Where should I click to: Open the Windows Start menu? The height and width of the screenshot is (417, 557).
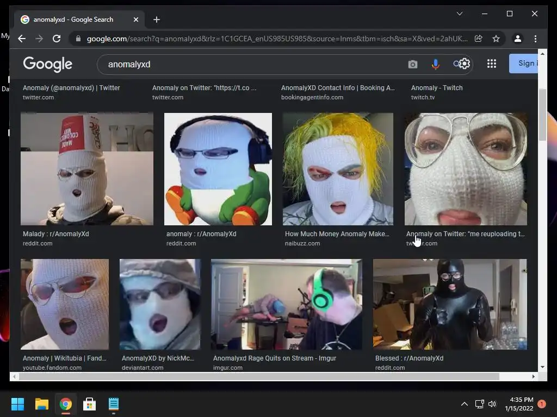[x=17, y=404]
